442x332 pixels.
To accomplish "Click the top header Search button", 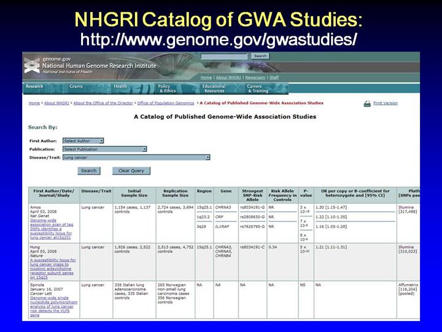I will 260,56.
